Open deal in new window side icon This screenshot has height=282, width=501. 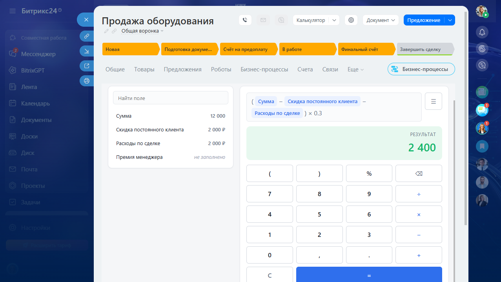87,66
